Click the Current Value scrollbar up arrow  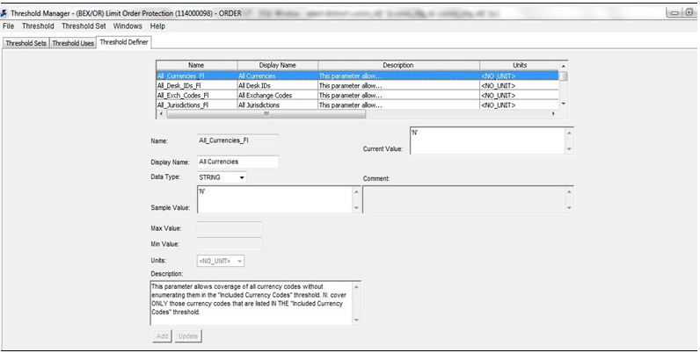[569, 133]
